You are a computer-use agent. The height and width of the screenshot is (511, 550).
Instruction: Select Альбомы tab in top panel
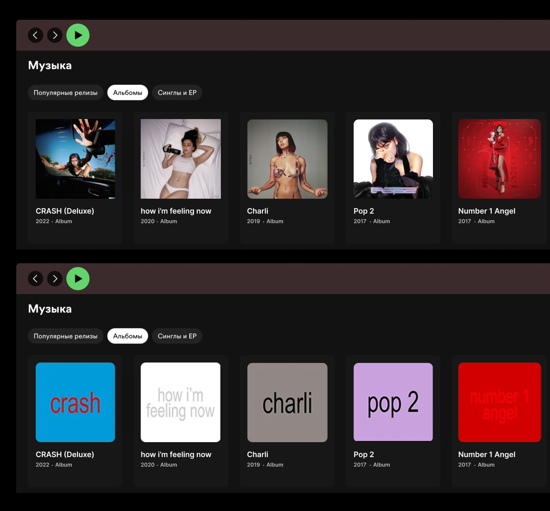pyautogui.click(x=128, y=92)
